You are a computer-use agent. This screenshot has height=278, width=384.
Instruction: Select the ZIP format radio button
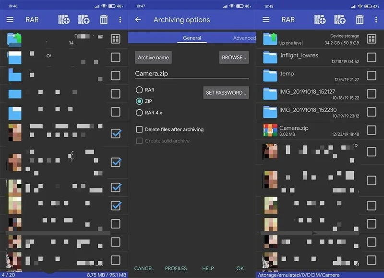pos(139,101)
